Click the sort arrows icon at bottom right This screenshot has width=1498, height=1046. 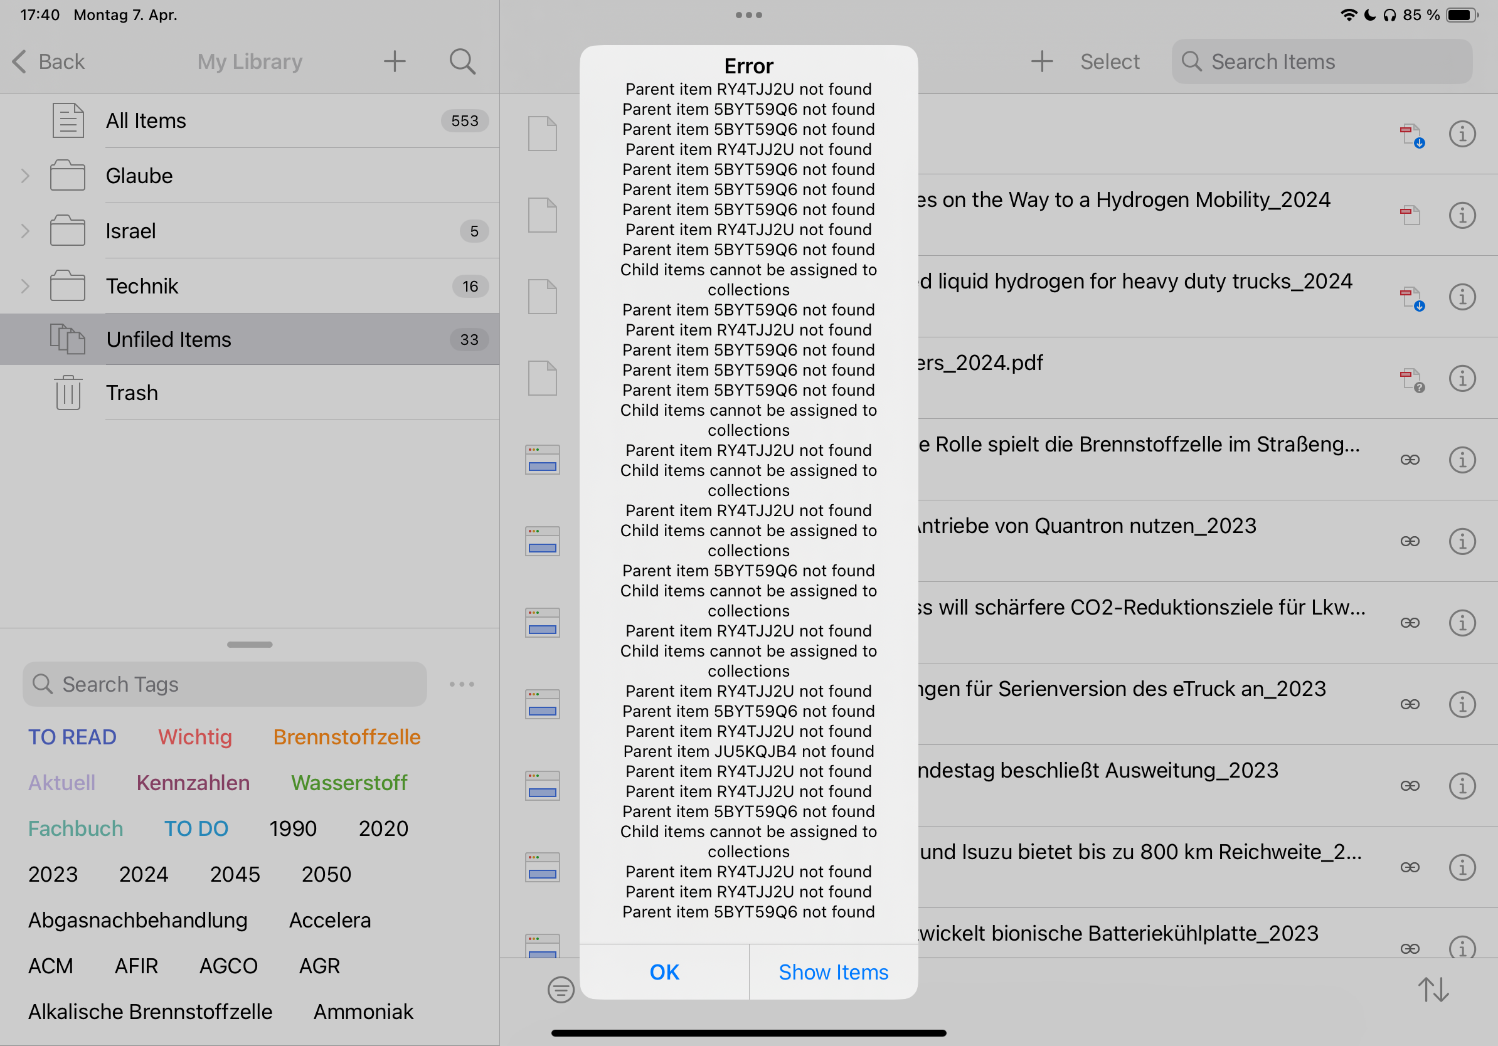point(1433,990)
